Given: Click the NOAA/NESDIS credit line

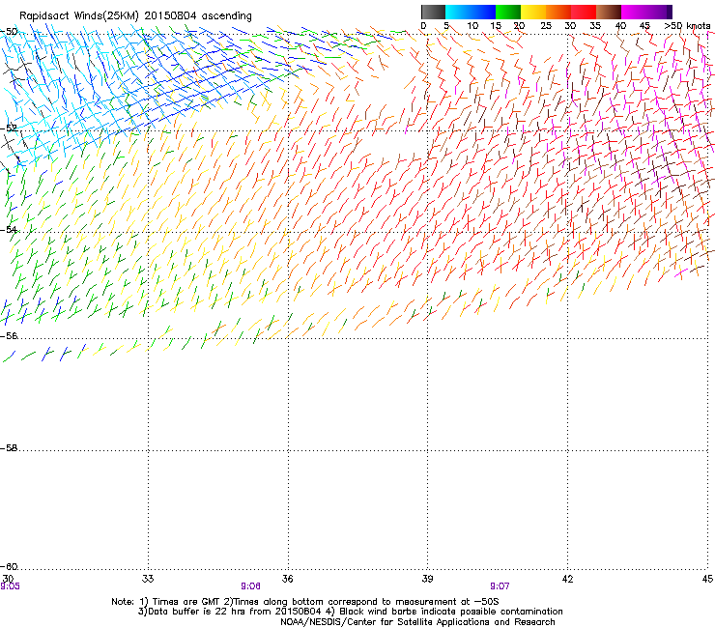Looking at the screenshot, I should click(x=417, y=622).
